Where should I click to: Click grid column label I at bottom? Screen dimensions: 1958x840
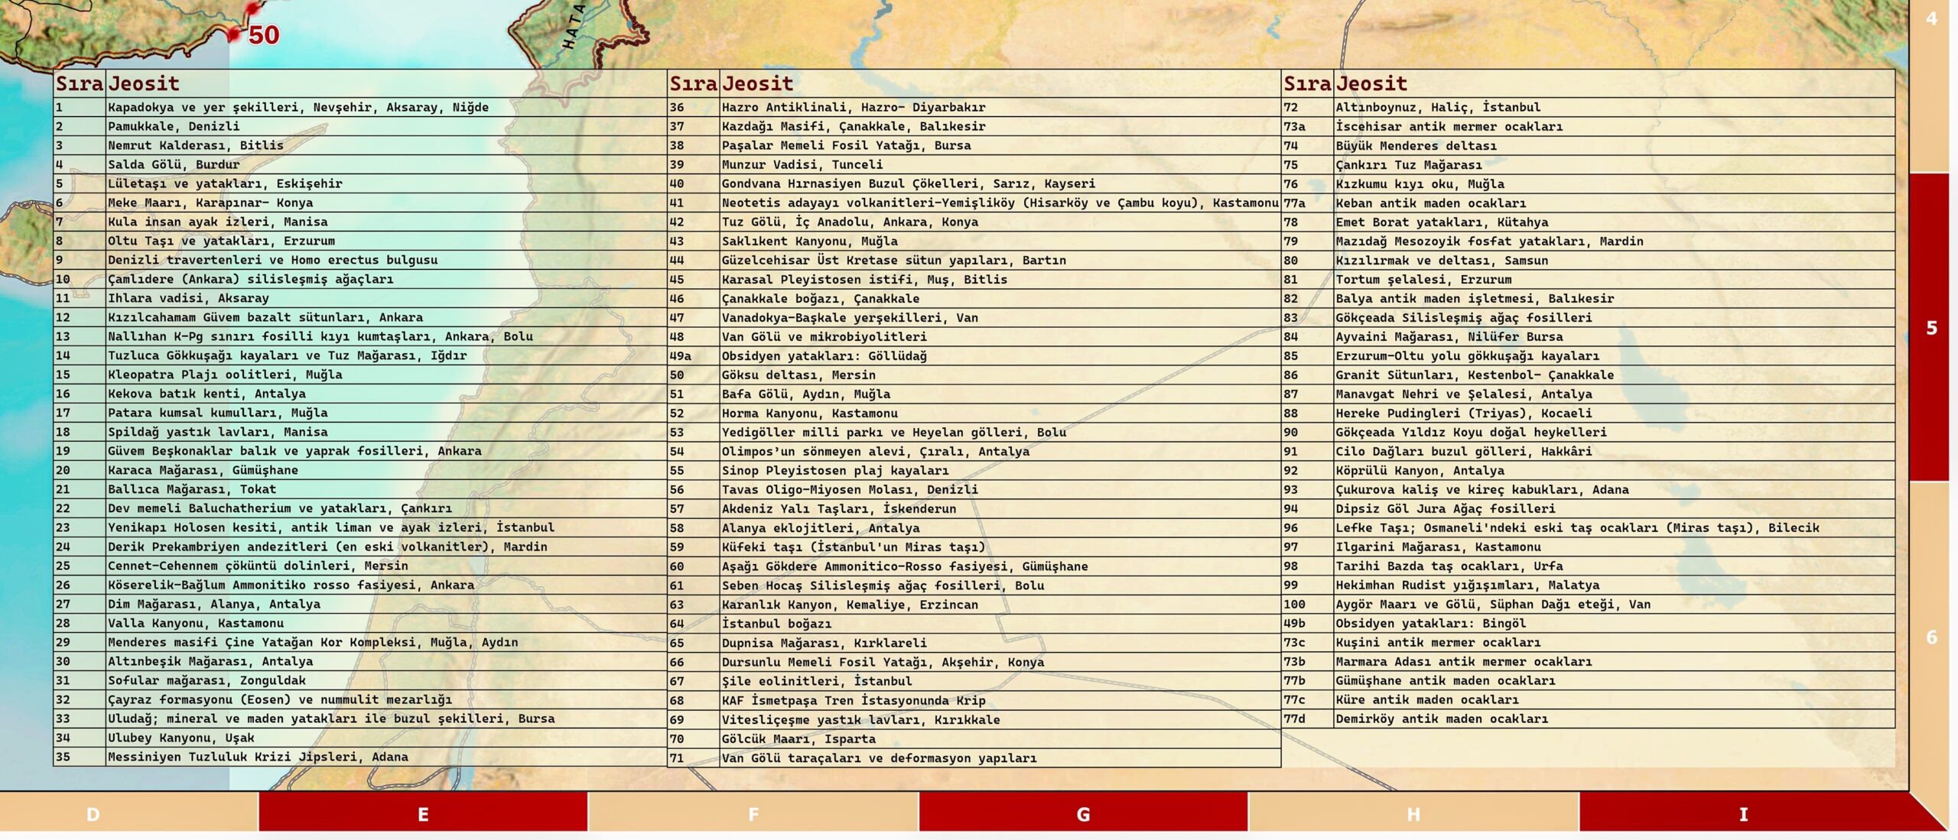point(1743,814)
